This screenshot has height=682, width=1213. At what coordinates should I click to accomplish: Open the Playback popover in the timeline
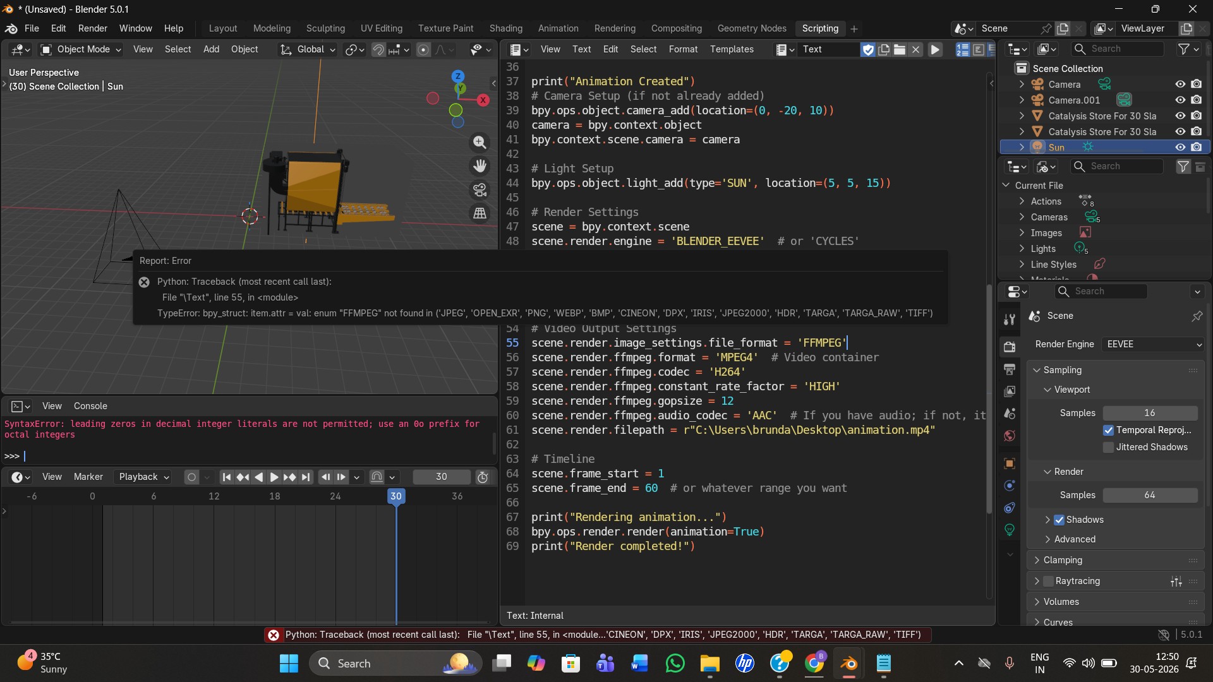(x=144, y=477)
